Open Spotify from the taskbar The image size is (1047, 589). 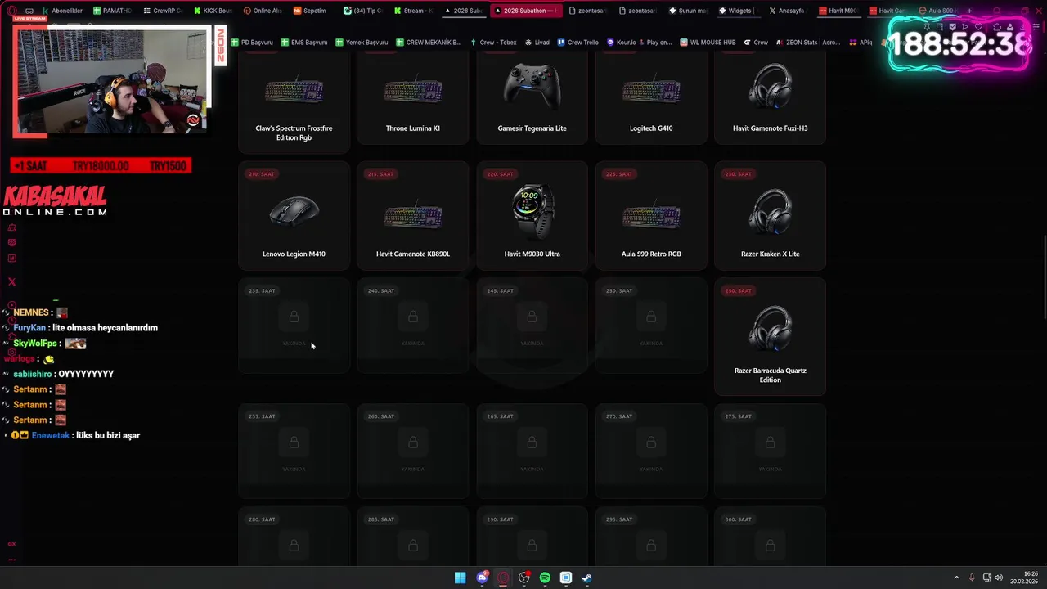pyautogui.click(x=545, y=578)
